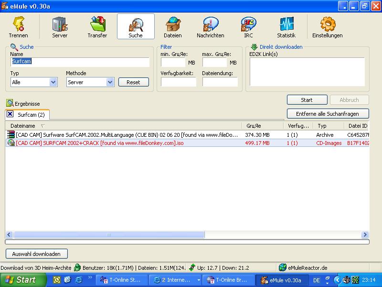Launch Internet Explorer from quick launch
This screenshot has height=287, width=382.
tap(78, 280)
